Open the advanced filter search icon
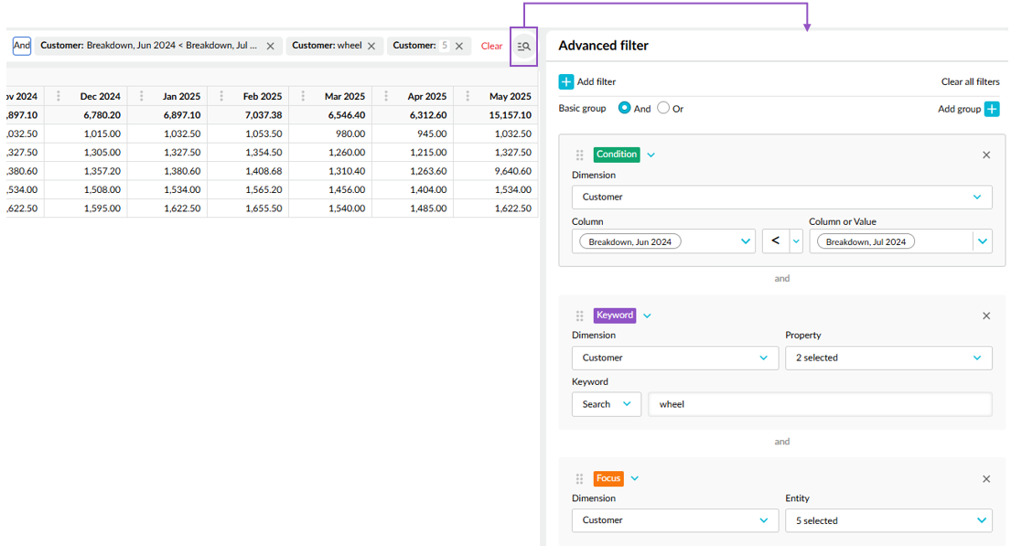The image size is (1011, 546). (x=523, y=47)
